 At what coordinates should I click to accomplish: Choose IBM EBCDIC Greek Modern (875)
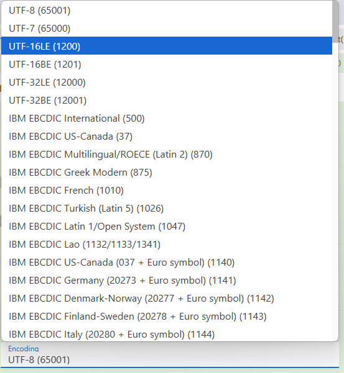[x=167, y=173]
